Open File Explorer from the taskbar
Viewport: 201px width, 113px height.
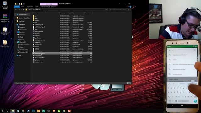(13, 111)
